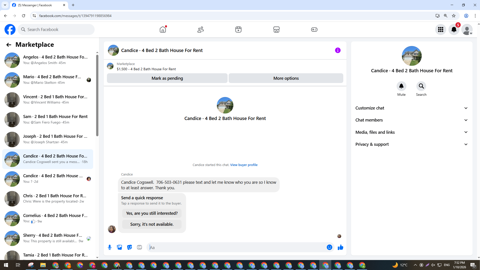Send 'Yes, are you still interested?' response
Screen dimensions: 480x270
coord(152,213)
